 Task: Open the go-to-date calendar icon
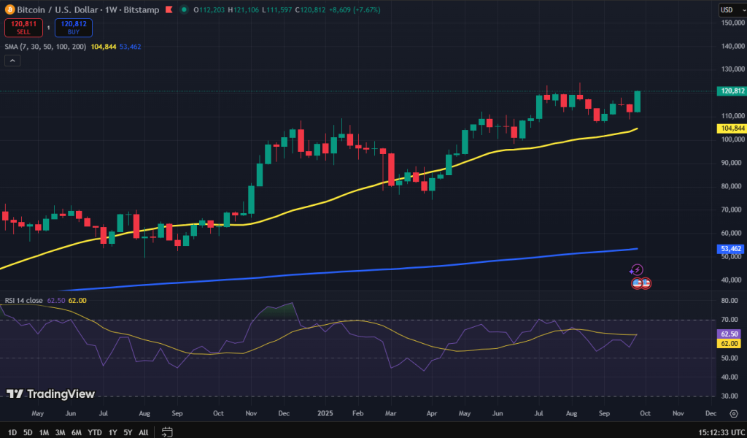pos(167,432)
